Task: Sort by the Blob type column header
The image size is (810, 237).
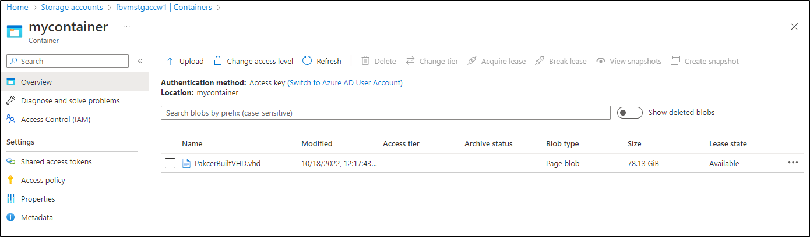Action: 562,143
